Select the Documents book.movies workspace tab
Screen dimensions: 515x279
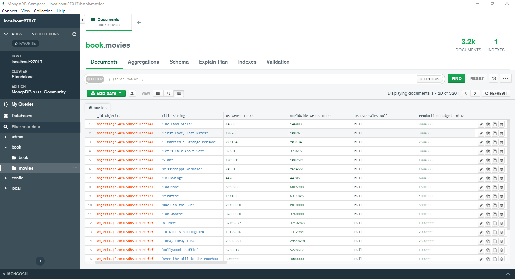108,22
